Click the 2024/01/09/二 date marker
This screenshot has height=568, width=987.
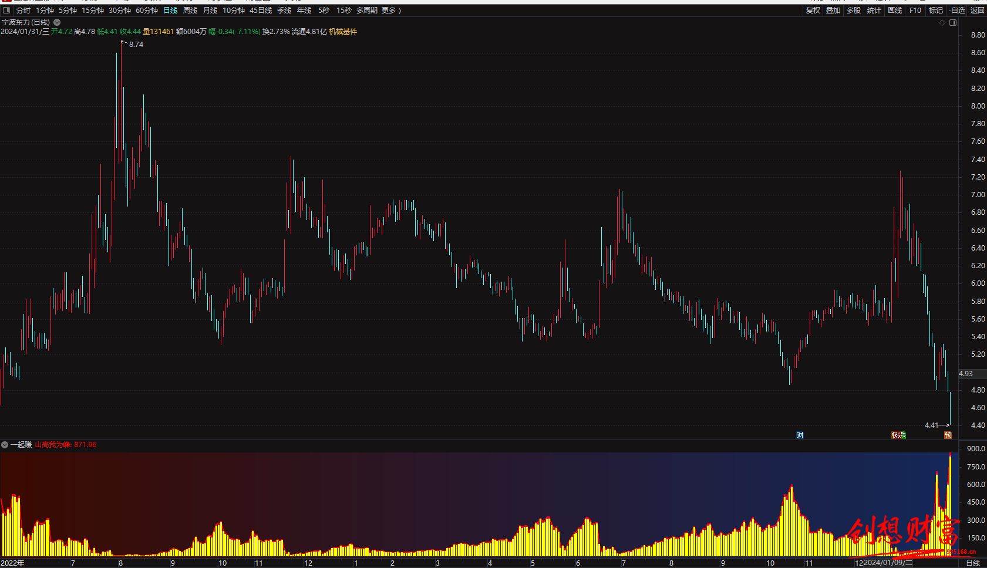tap(888, 563)
